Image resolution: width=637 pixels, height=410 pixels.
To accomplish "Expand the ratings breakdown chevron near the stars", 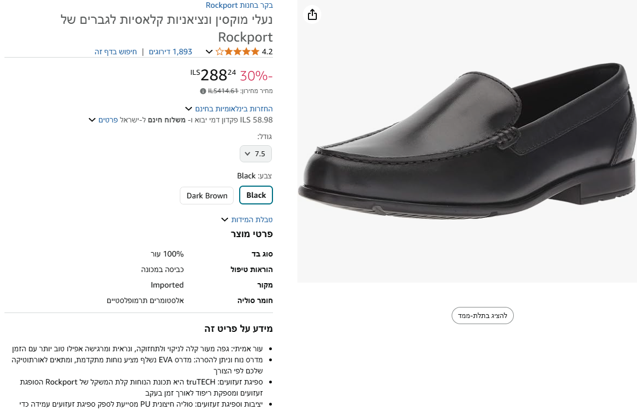I will [209, 52].
